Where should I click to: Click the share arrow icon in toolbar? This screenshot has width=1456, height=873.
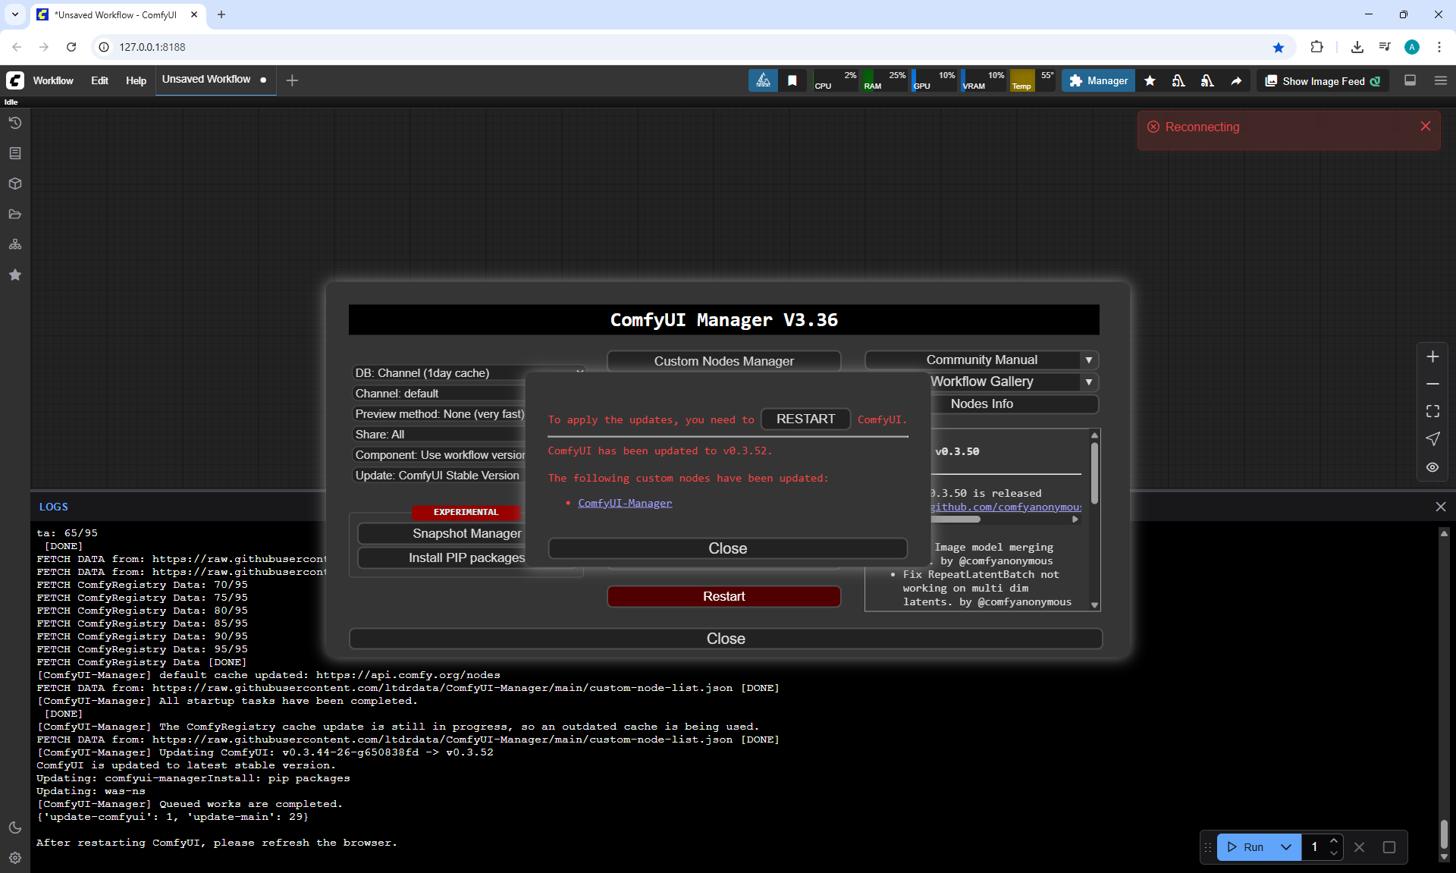coord(1236,81)
